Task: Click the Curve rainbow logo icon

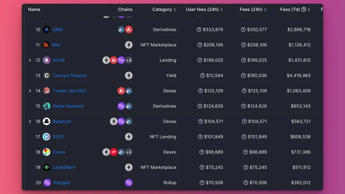Action: [x=46, y=152]
